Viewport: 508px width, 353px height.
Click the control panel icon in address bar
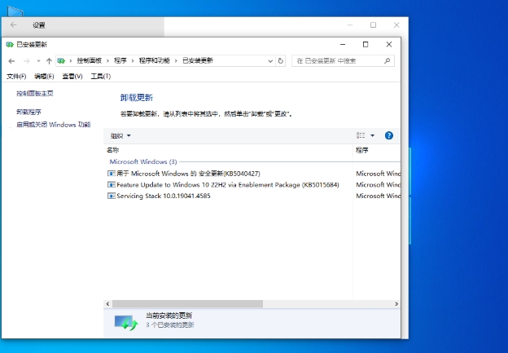(x=61, y=60)
